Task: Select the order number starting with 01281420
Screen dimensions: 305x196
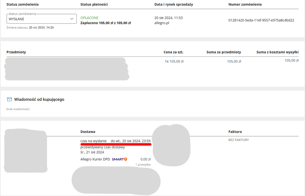Action: (261, 20)
